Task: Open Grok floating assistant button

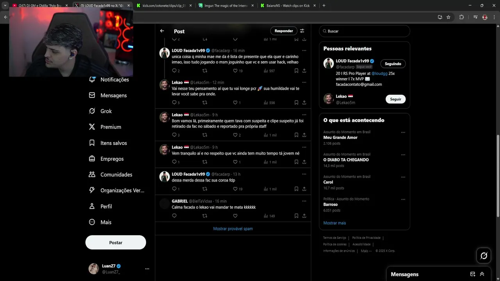Action: pyautogui.click(x=484, y=256)
